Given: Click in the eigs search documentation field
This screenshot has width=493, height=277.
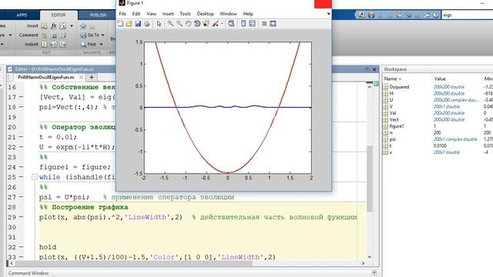Looking at the screenshot, I should point(468,15).
